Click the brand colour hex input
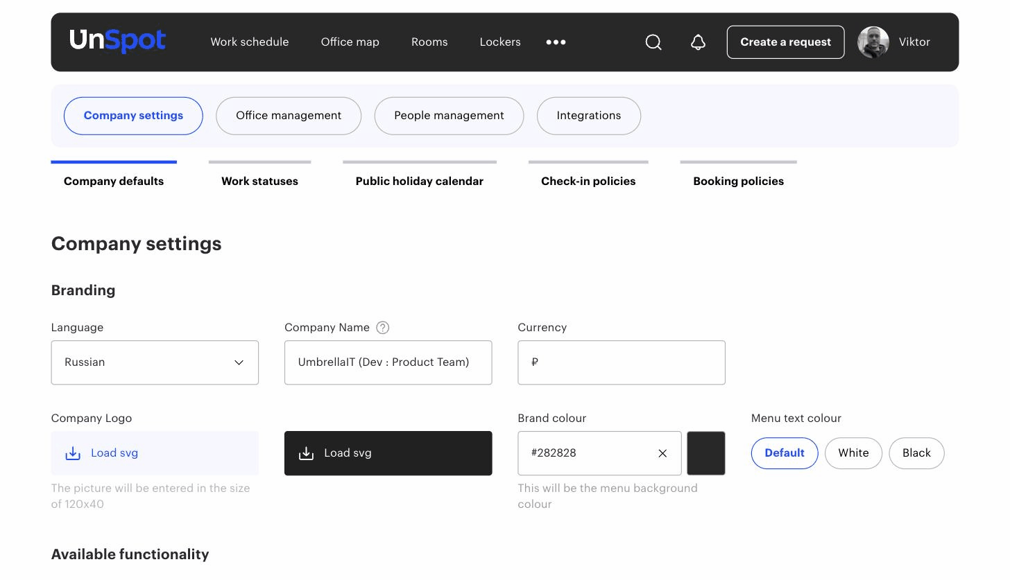 599,453
